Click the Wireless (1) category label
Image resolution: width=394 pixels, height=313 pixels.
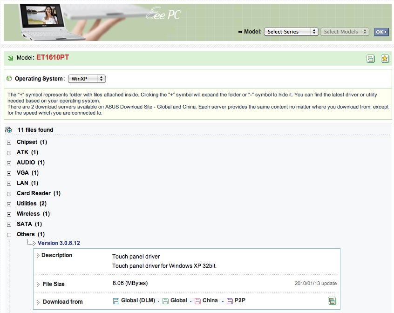(x=33, y=214)
